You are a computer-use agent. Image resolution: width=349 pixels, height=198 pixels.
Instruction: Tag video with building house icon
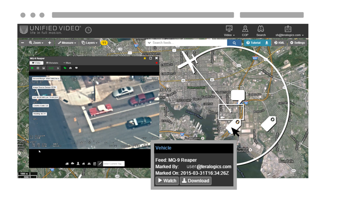pyautogui.click(x=83, y=164)
